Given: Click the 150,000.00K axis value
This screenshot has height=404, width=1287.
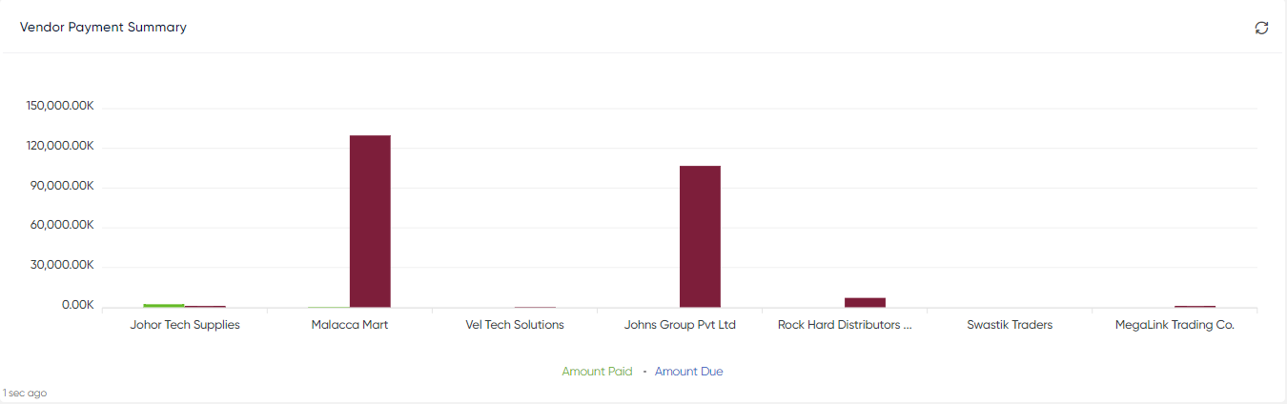Looking at the screenshot, I should coord(61,106).
